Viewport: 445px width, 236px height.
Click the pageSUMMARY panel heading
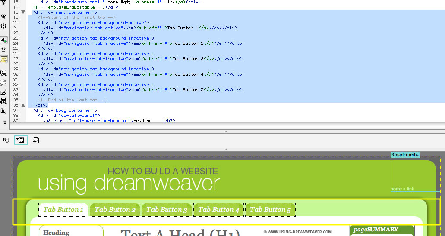pos(376,229)
